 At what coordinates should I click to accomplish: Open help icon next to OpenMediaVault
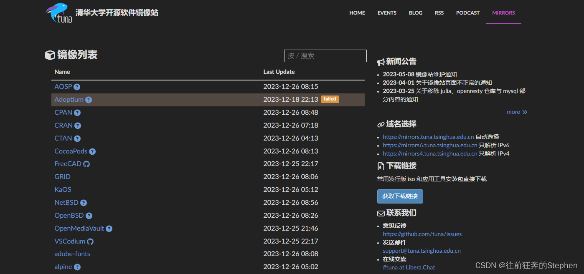coord(109,229)
